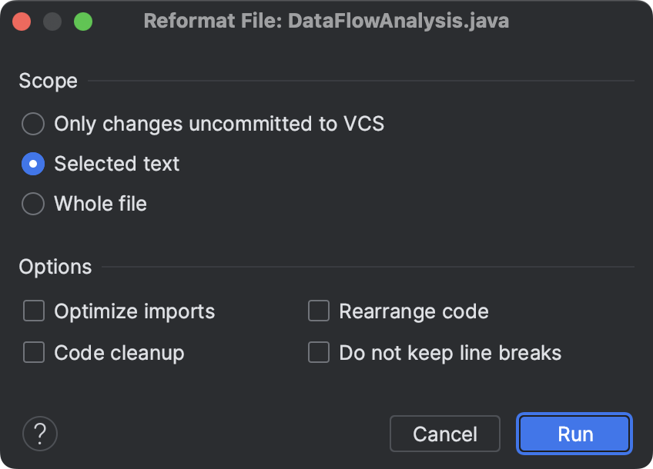Check "Rearrange code" option

coord(319,311)
